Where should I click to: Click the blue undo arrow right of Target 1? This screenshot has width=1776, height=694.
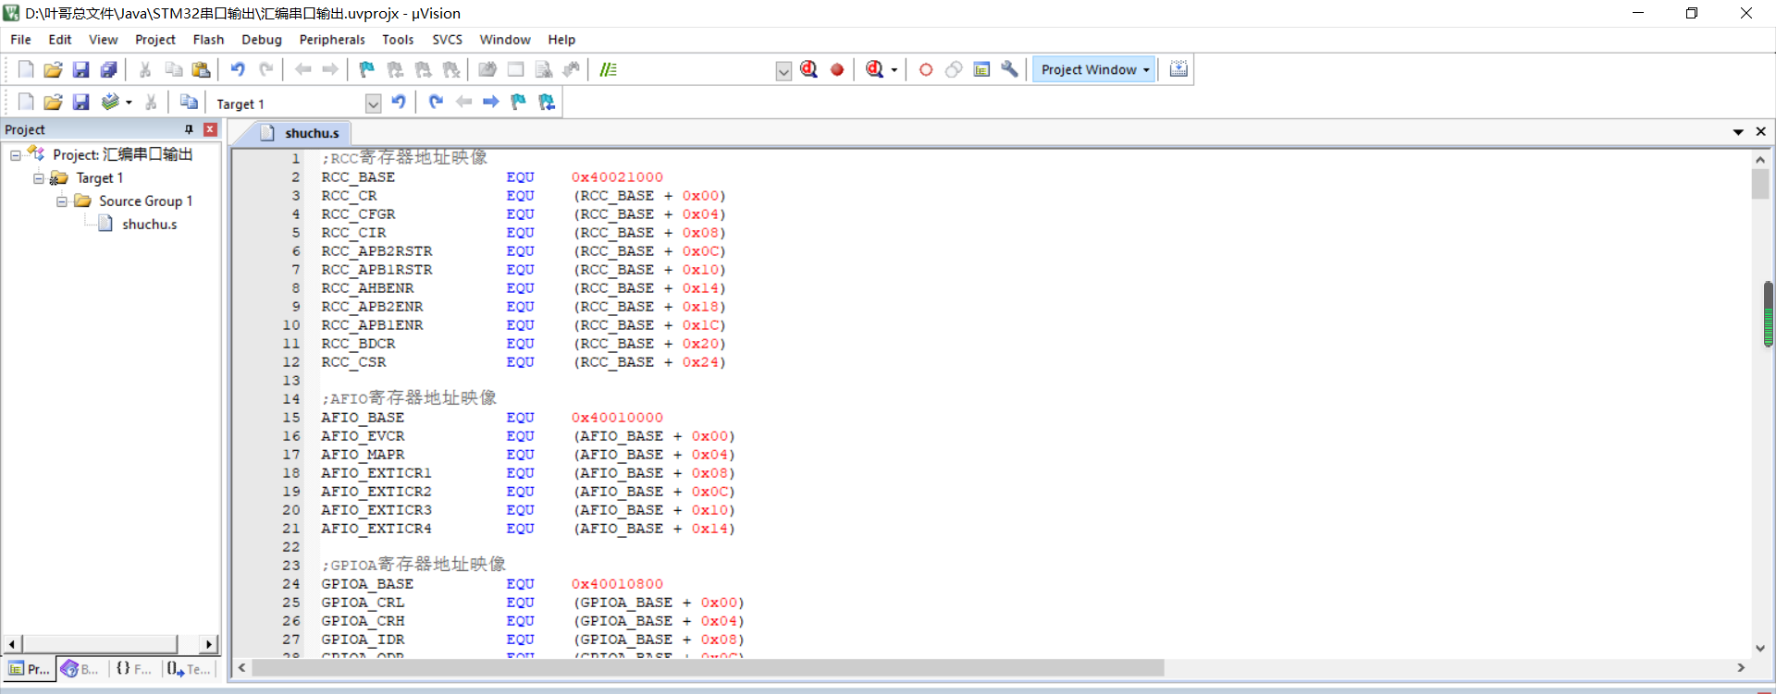coord(399,102)
